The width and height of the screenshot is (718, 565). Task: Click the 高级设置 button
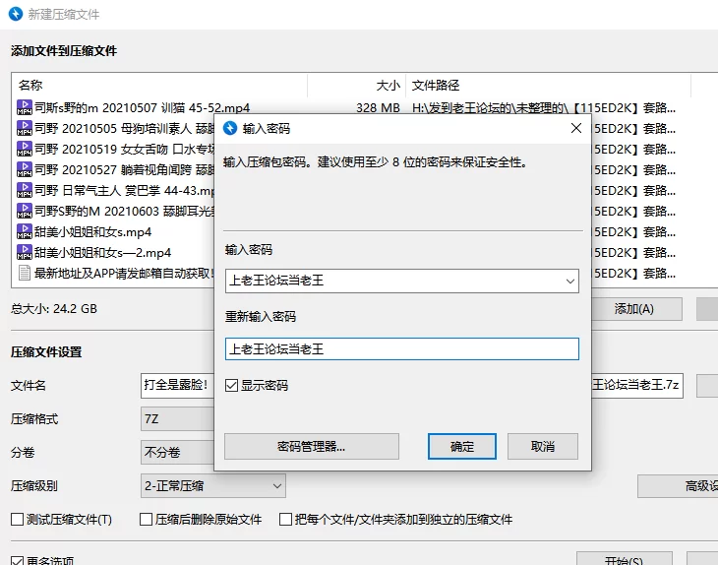(x=678, y=485)
